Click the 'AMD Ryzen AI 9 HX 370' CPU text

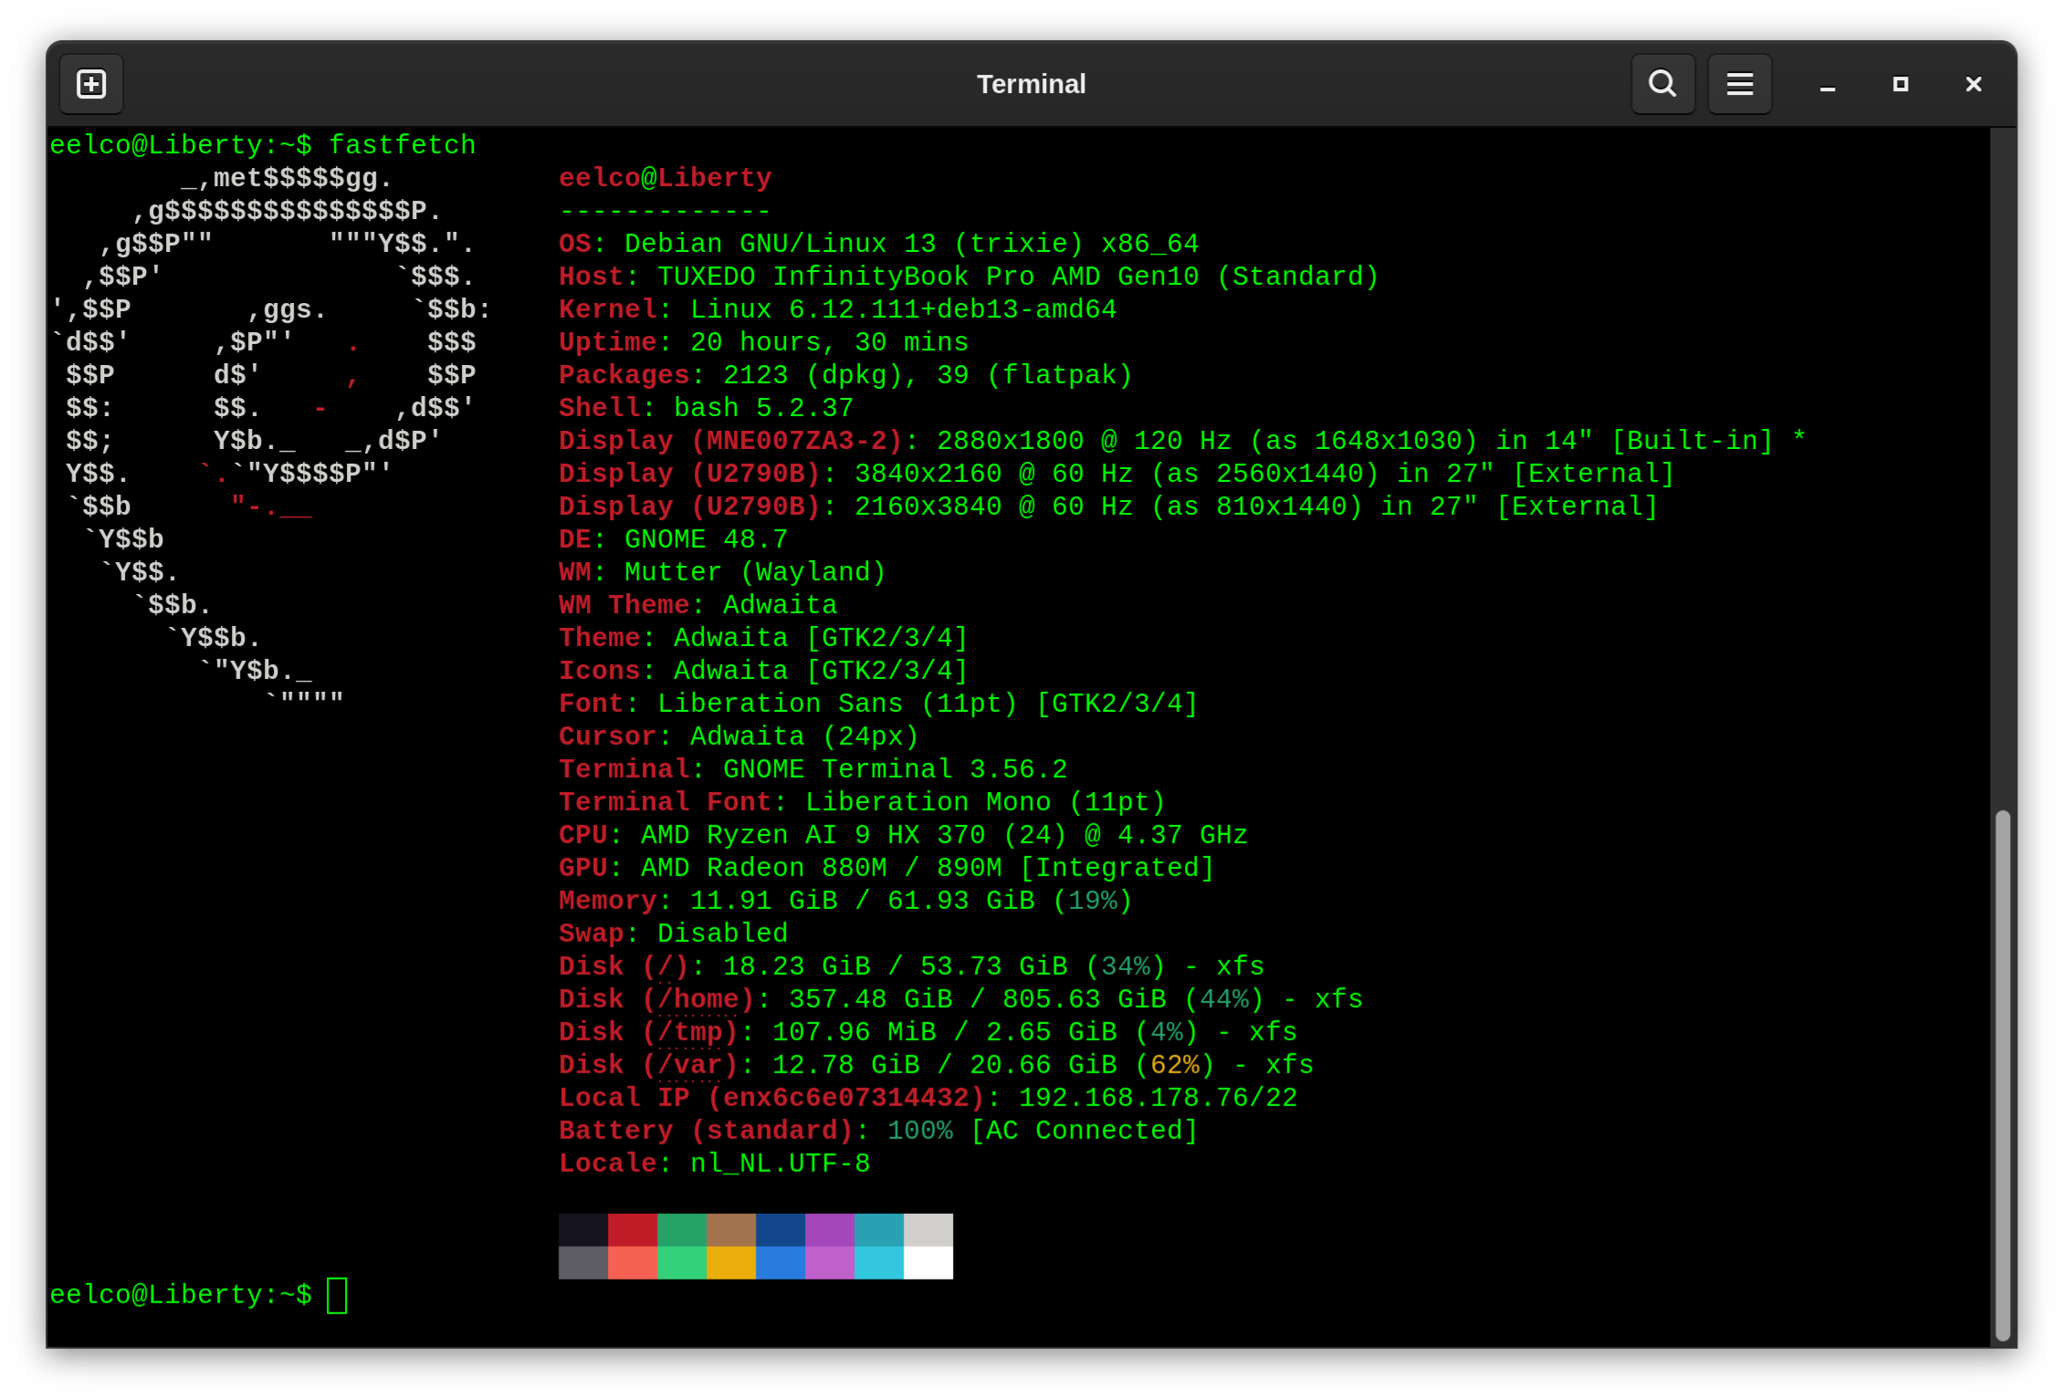(x=812, y=835)
